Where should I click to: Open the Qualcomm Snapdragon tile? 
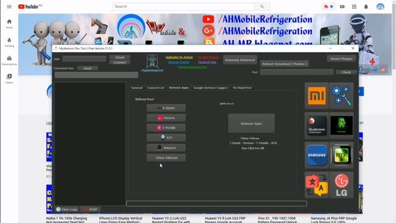(x=316, y=125)
